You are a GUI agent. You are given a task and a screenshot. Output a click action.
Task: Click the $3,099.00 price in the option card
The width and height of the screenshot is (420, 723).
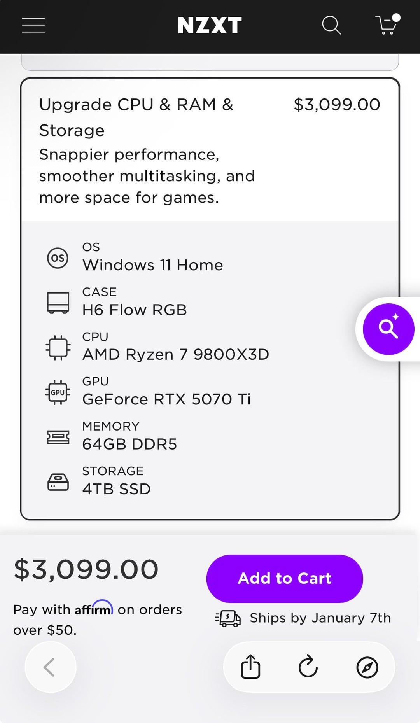point(337,105)
